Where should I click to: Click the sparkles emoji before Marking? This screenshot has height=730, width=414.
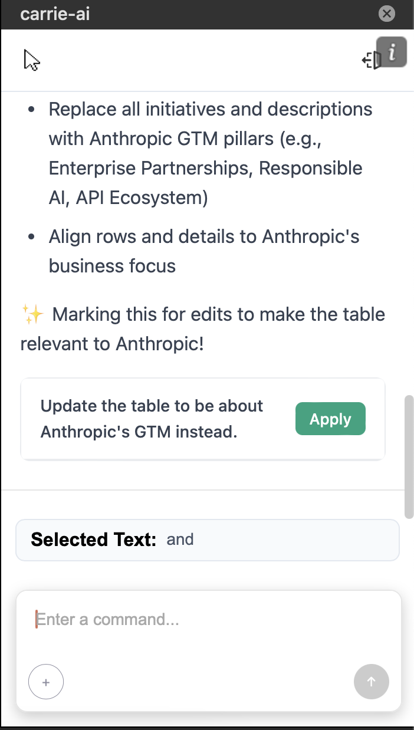point(32,314)
